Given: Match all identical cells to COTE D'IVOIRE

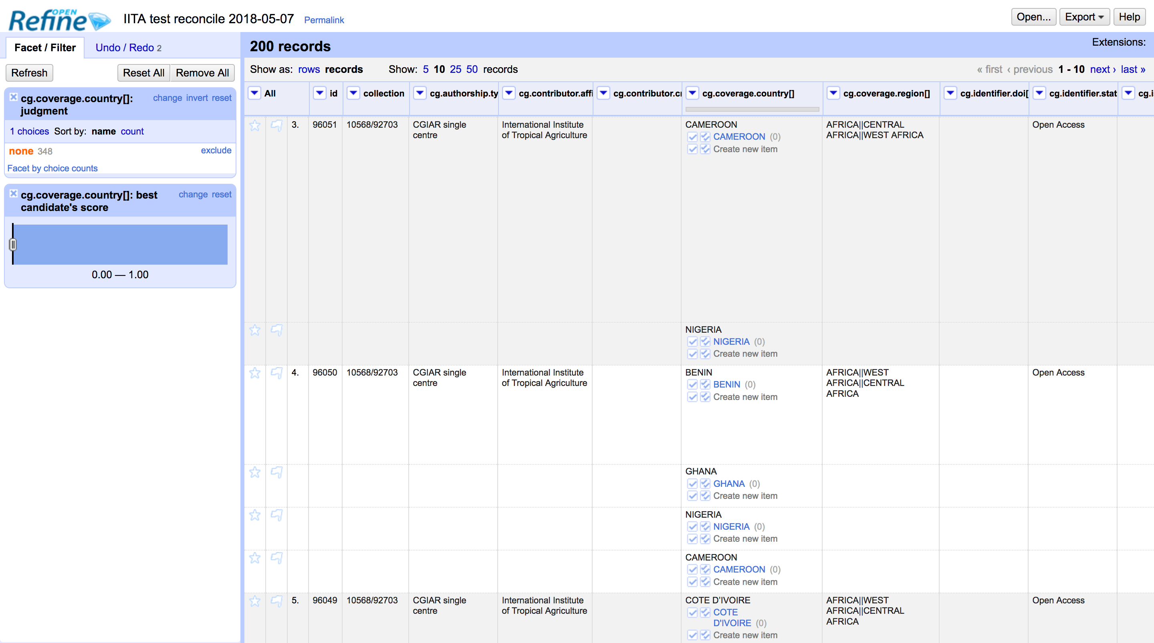Looking at the screenshot, I should click(705, 613).
